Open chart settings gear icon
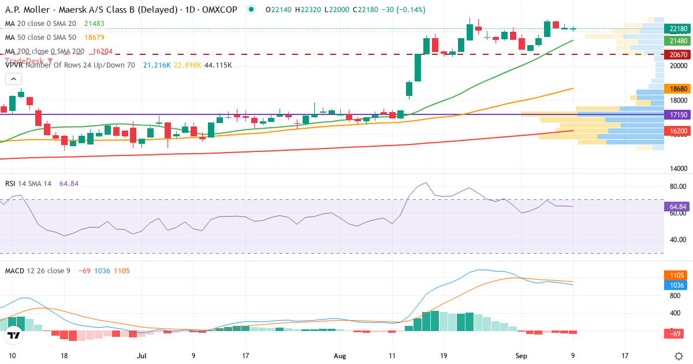 (x=679, y=355)
